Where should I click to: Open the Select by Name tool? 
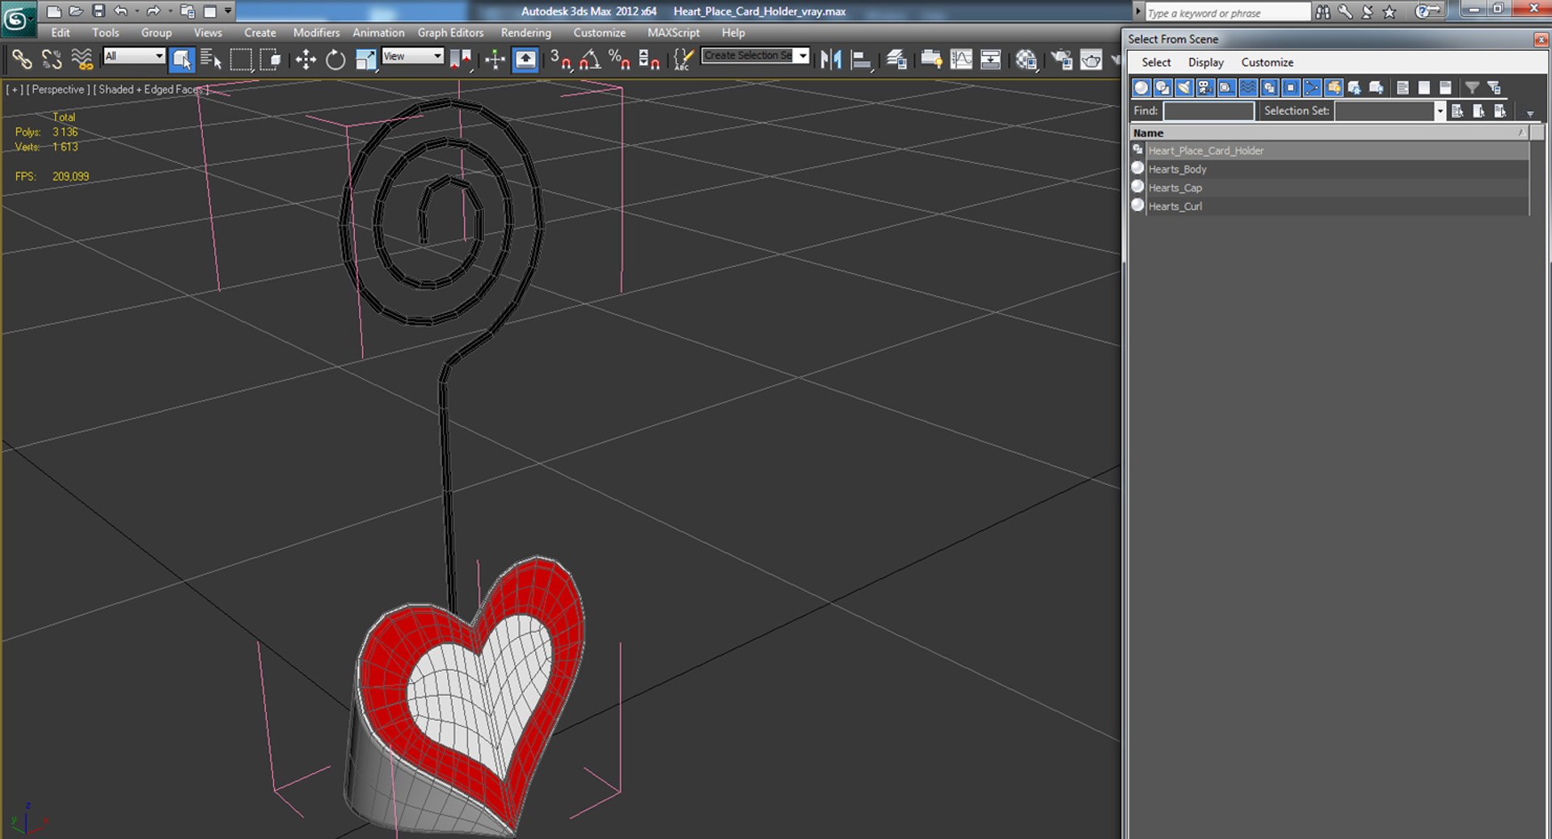pyautogui.click(x=211, y=59)
